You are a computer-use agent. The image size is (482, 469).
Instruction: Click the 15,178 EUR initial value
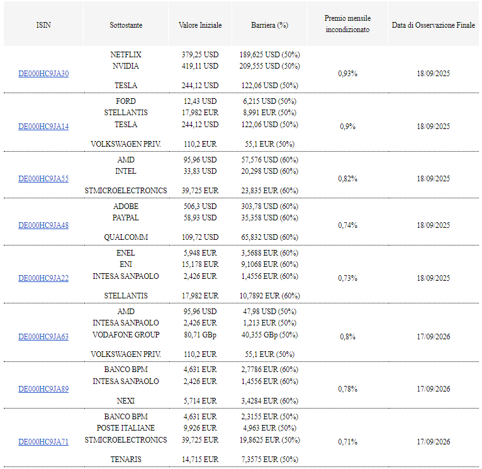(x=200, y=264)
